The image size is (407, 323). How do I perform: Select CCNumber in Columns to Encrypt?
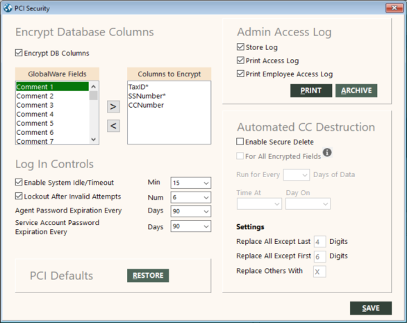pos(146,105)
